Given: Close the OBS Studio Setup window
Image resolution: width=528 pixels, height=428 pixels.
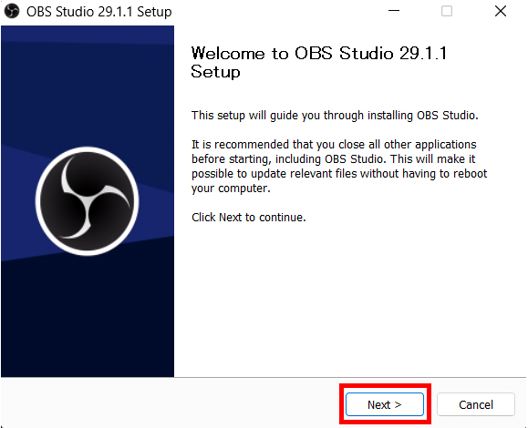Looking at the screenshot, I should pyautogui.click(x=501, y=11).
